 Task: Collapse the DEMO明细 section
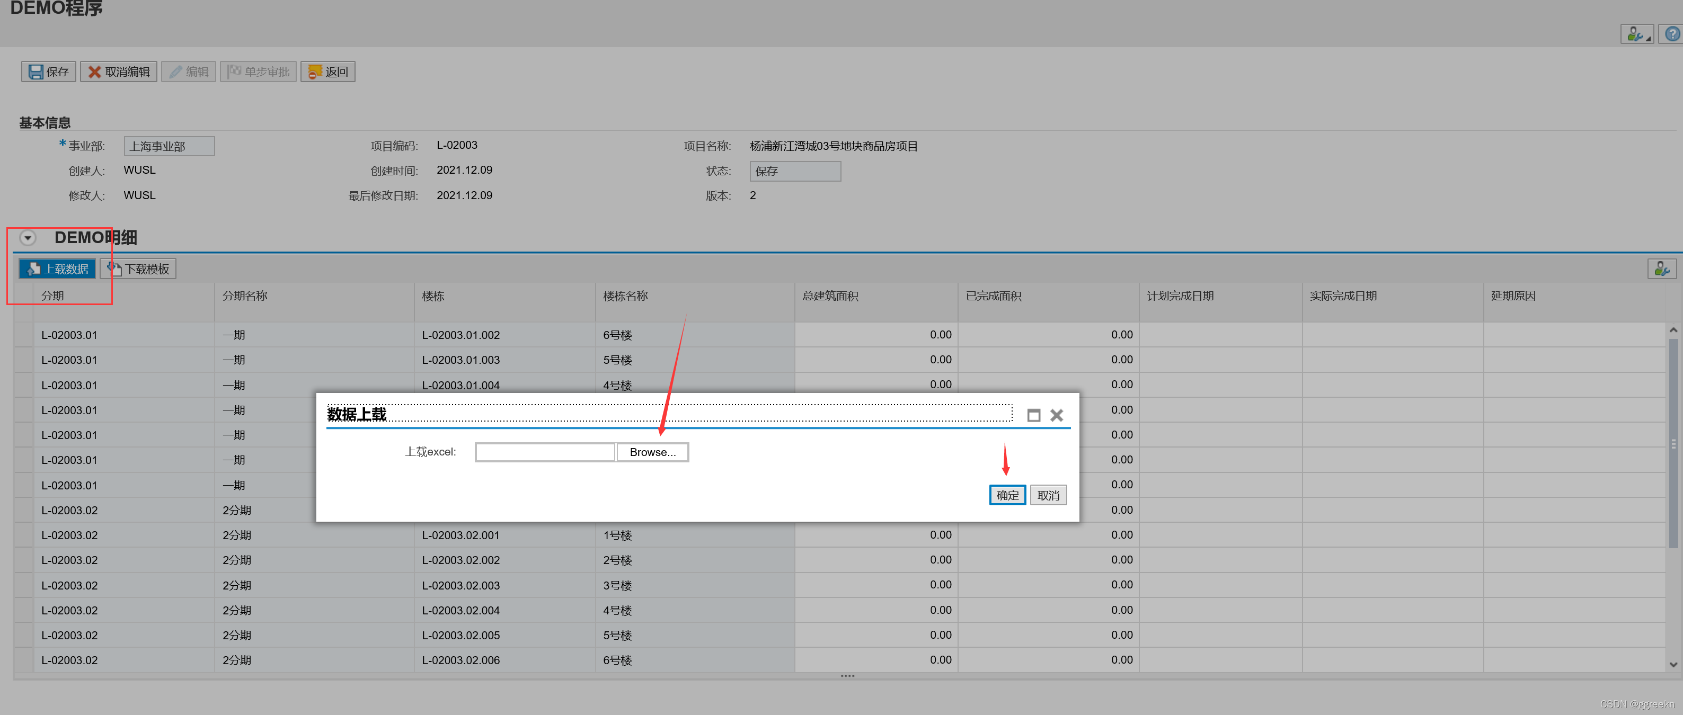pyautogui.click(x=28, y=238)
